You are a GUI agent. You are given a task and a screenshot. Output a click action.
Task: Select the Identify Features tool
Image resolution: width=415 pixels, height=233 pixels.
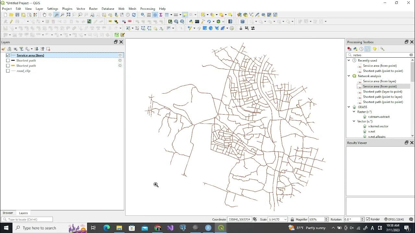(x=143, y=15)
